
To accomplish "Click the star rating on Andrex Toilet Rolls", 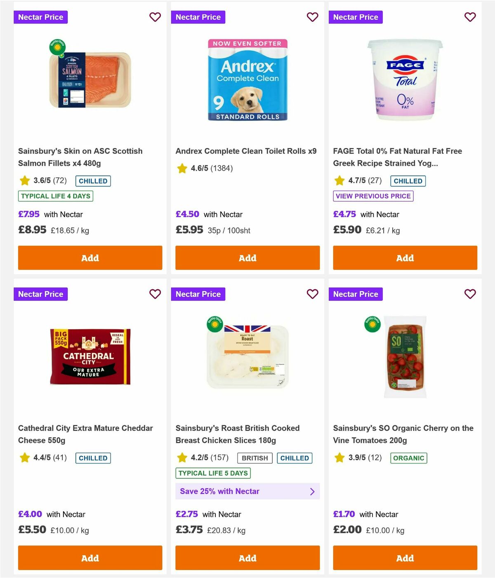I will pyautogui.click(x=182, y=168).
